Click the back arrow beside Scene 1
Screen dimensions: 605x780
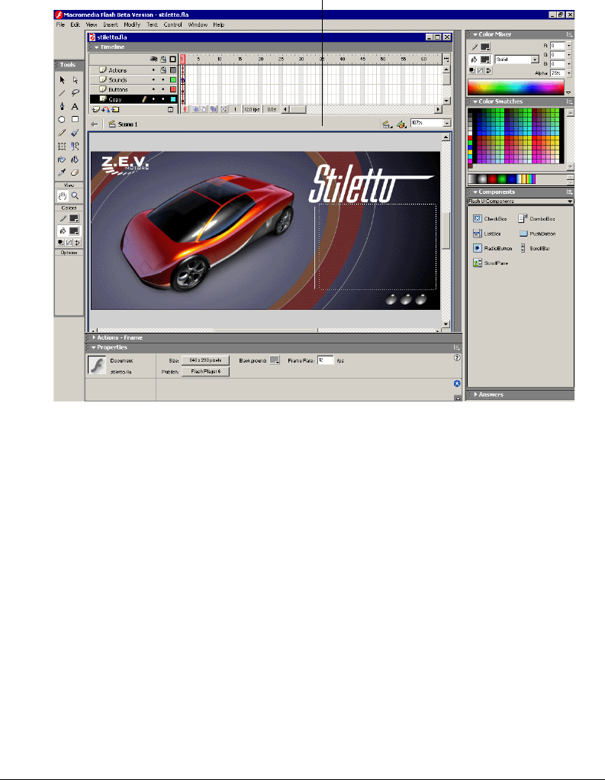click(x=95, y=124)
